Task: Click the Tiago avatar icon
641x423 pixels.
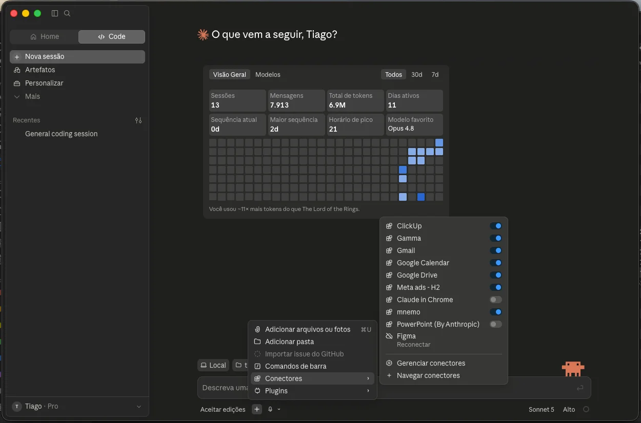Action: click(17, 406)
